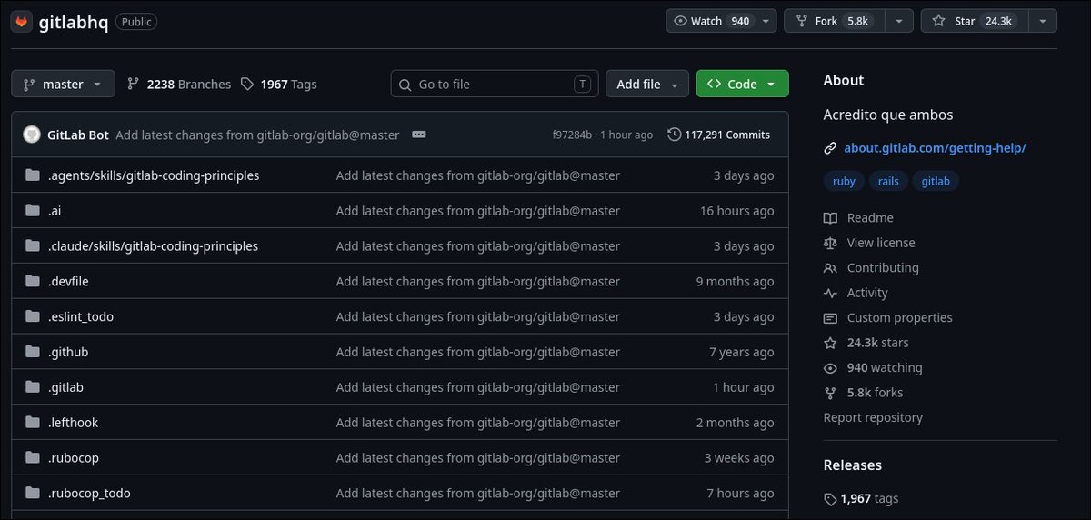Click folder icon beside .github

34,352
